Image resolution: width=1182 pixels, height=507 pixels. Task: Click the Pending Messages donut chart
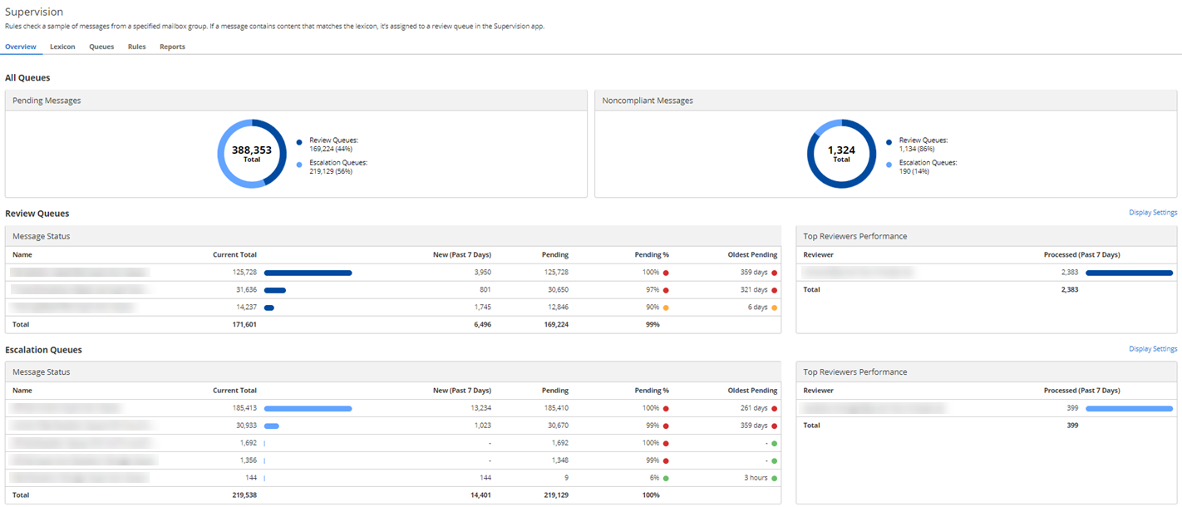pos(252,153)
